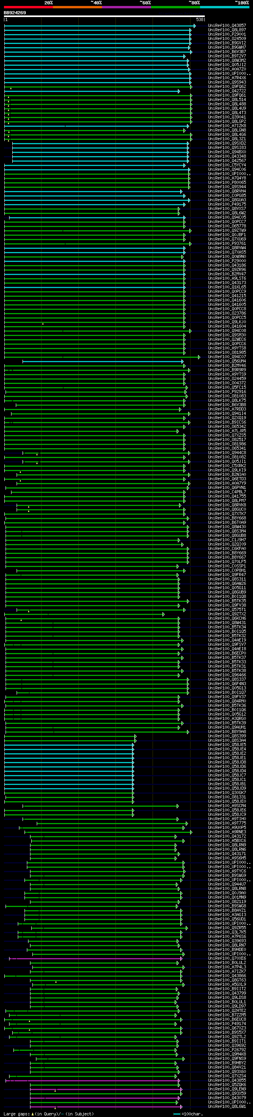Select hit label UniRef100_Q8L4T3
The width and height of the screenshot is (253, 1117).
click(227, 113)
